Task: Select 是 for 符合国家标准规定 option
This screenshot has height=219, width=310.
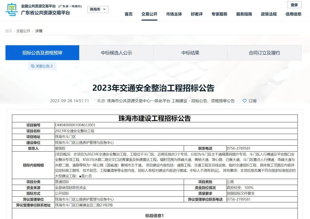Action: tap(81, 176)
